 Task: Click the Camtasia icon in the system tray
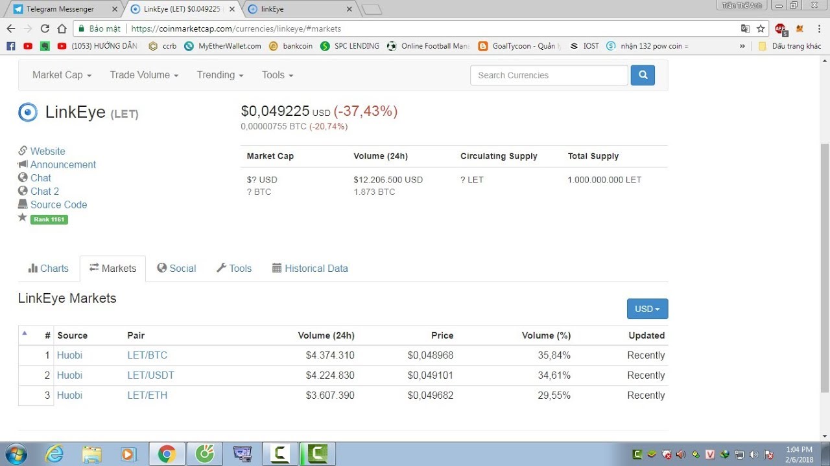click(x=637, y=454)
